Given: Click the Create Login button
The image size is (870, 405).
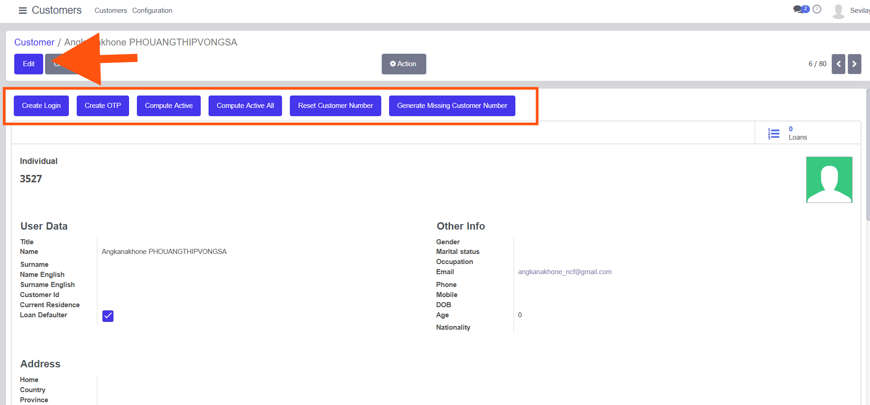Looking at the screenshot, I should point(41,106).
